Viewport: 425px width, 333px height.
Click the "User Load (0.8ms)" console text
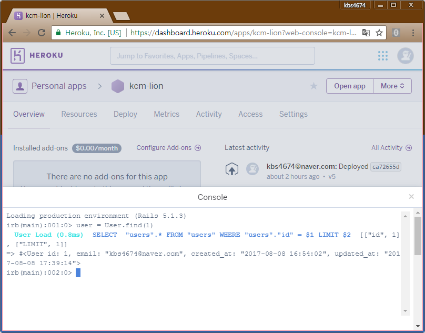49,235
